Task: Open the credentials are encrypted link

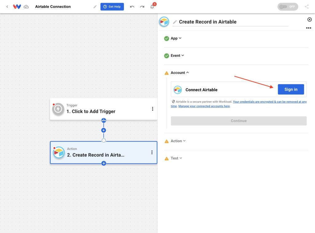Action: pyautogui.click(x=270, y=102)
